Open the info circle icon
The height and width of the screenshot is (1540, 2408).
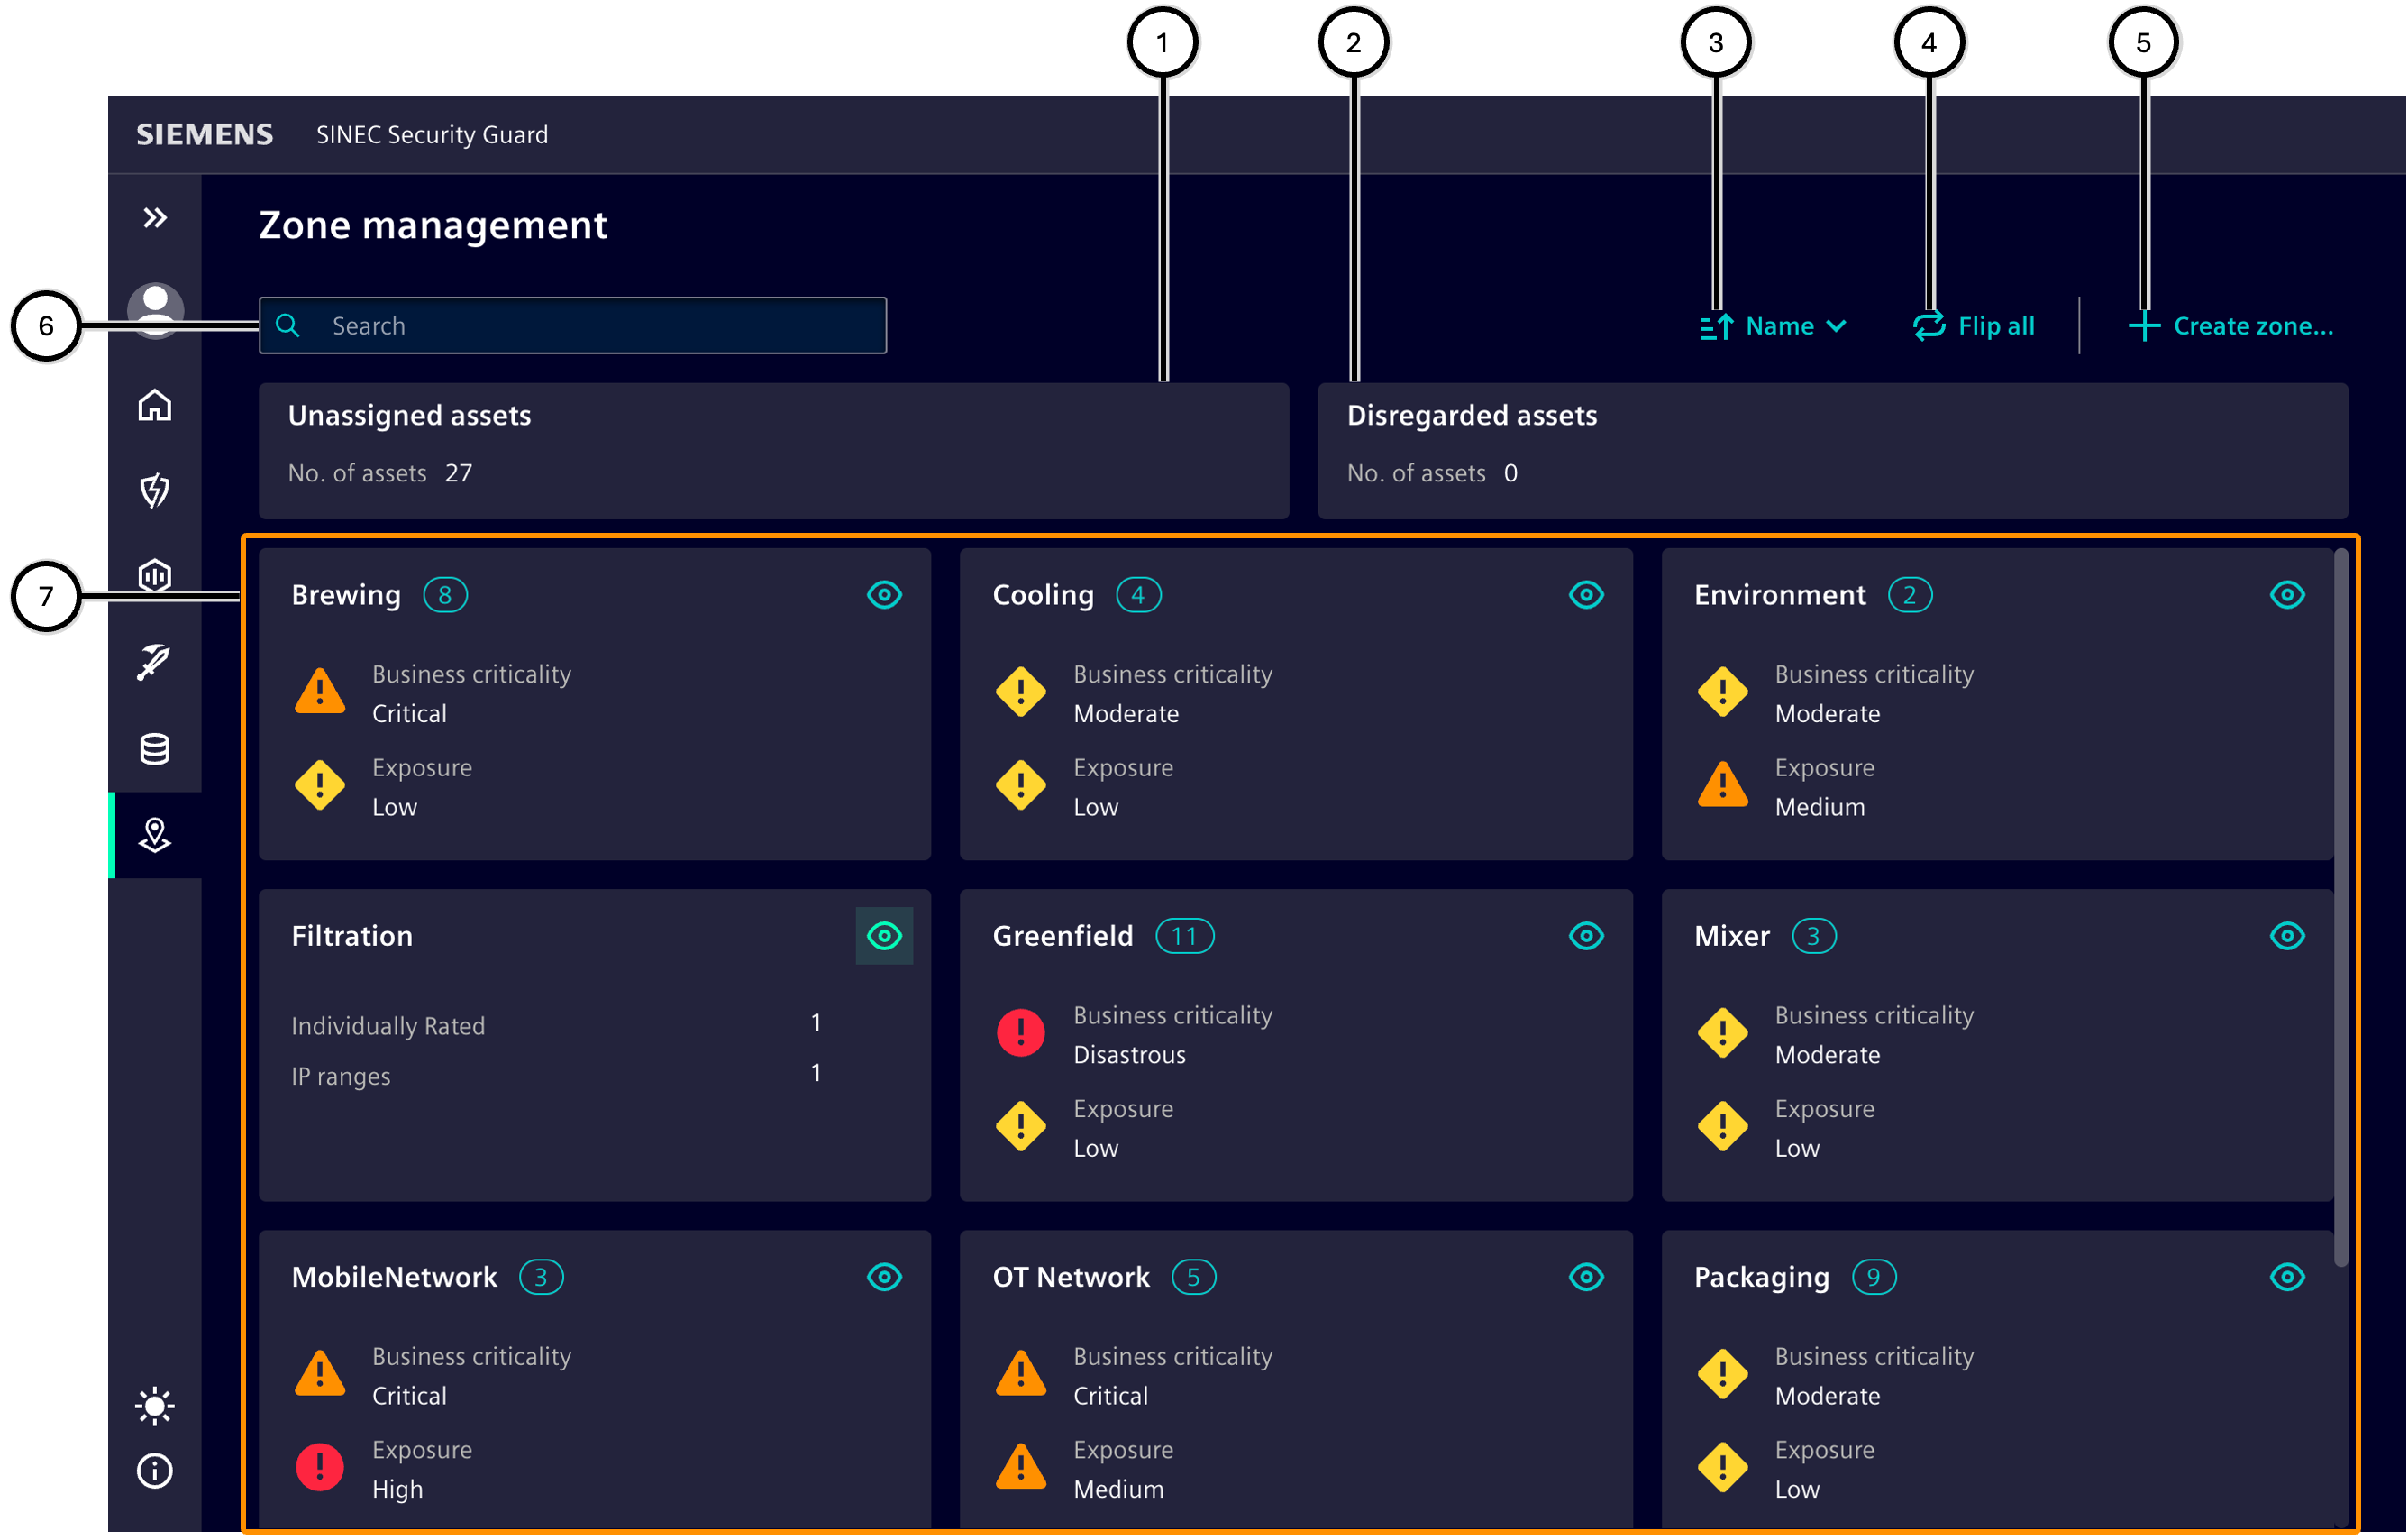(154, 1471)
